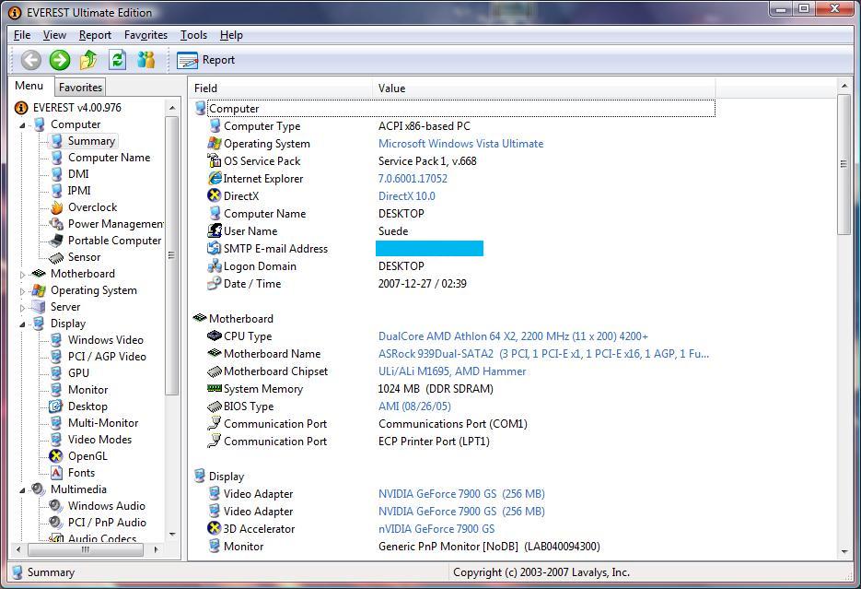Image resolution: width=861 pixels, height=589 pixels.
Task: Open Windows Video in the tree
Action: click(x=105, y=340)
